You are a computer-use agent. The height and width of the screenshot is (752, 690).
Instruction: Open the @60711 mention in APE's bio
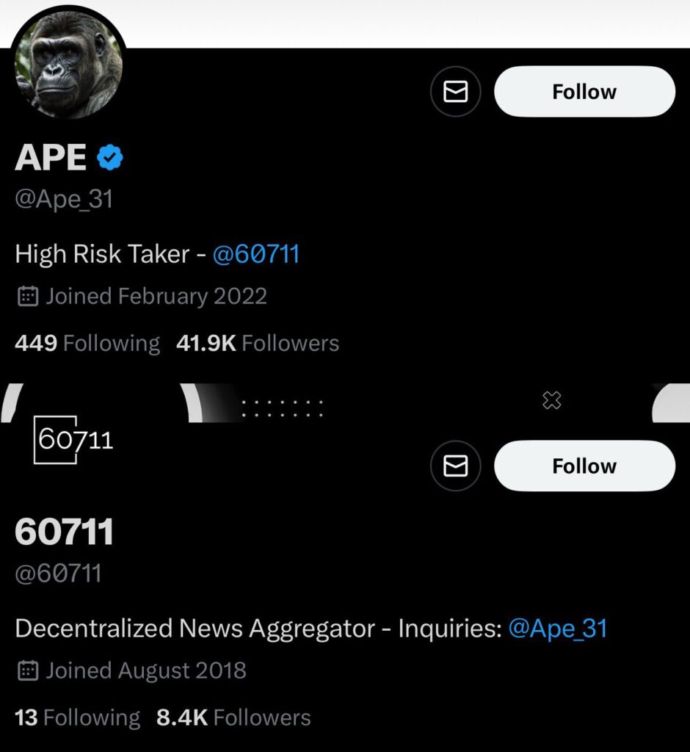click(255, 254)
